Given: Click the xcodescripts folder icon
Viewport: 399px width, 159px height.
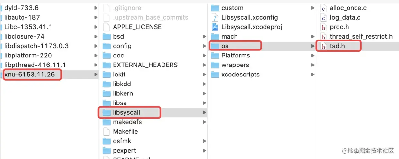Looking at the screenshot, I should tap(215, 75).
